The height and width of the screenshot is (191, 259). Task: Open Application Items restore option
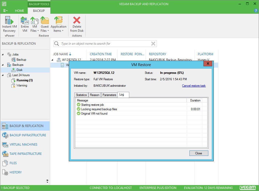click(58, 24)
